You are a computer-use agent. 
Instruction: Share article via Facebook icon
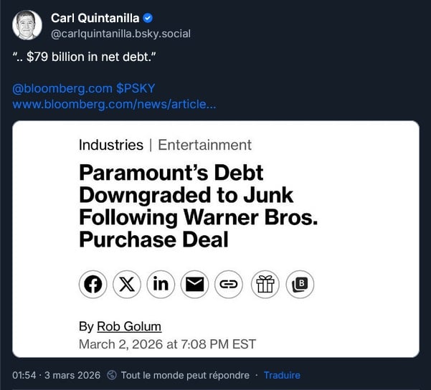93,285
